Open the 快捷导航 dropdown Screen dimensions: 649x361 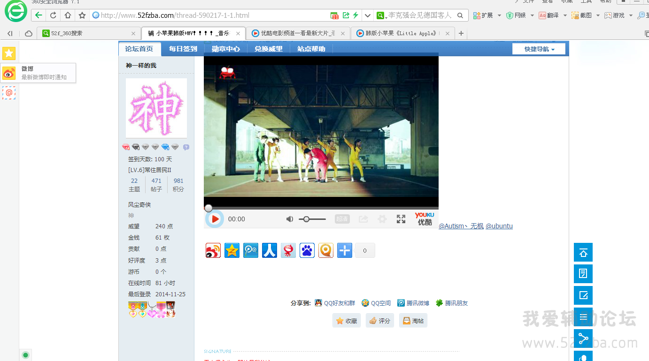pos(539,49)
